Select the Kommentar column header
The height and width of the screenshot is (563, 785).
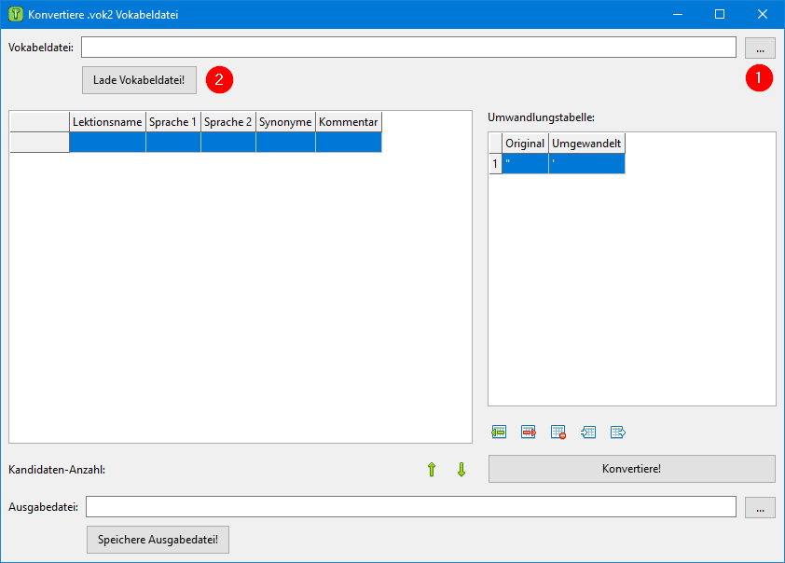click(348, 122)
